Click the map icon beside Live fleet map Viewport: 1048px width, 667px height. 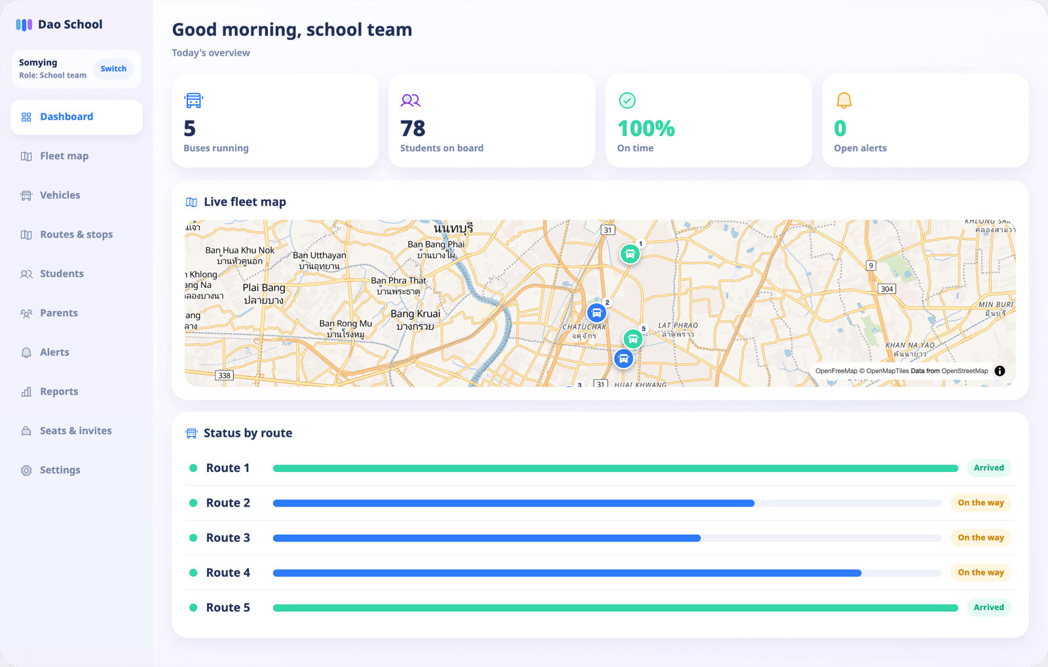click(x=191, y=202)
